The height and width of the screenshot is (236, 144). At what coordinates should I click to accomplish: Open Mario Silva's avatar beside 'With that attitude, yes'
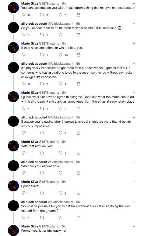(x=13, y=146)
